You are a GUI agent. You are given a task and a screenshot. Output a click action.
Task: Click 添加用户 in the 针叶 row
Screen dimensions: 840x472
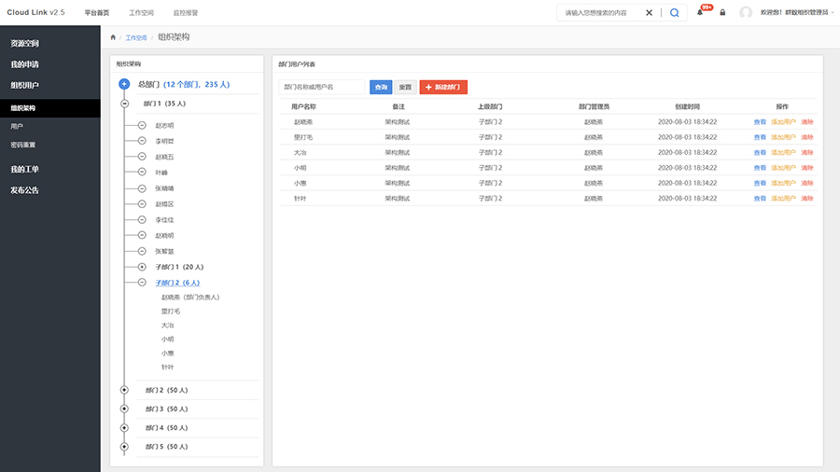pos(783,198)
